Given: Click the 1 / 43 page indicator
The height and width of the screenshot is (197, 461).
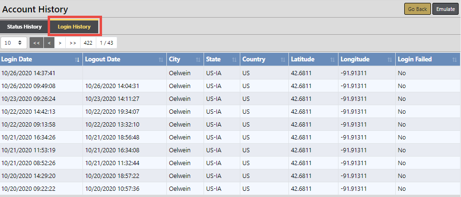Looking at the screenshot, I should [x=106, y=43].
